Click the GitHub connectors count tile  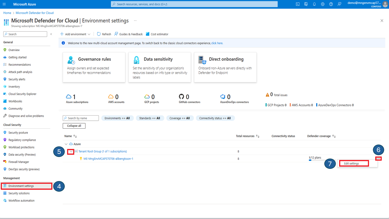[x=190, y=99]
